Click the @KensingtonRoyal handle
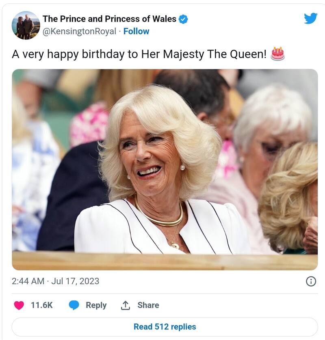325x340 pixels. click(79, 31)
